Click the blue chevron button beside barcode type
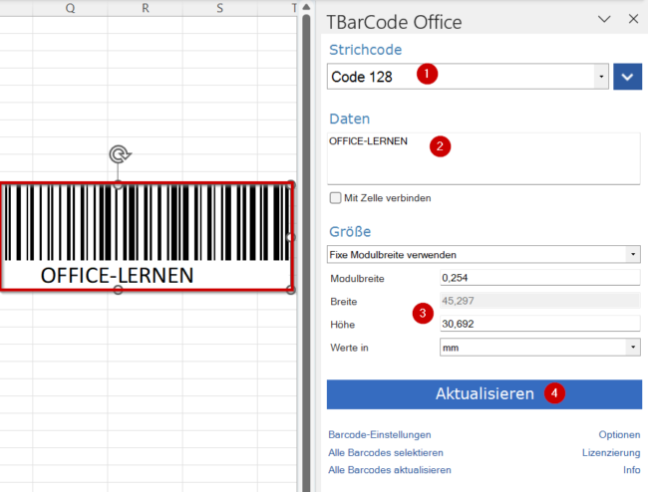This screenshot has width=648, height=492. coord(627,77)
